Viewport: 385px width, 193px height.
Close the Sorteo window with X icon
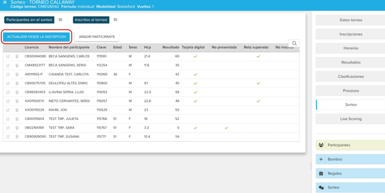5,2
